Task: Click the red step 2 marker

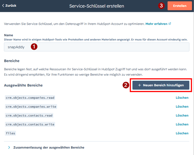Action: pos(126,85)
